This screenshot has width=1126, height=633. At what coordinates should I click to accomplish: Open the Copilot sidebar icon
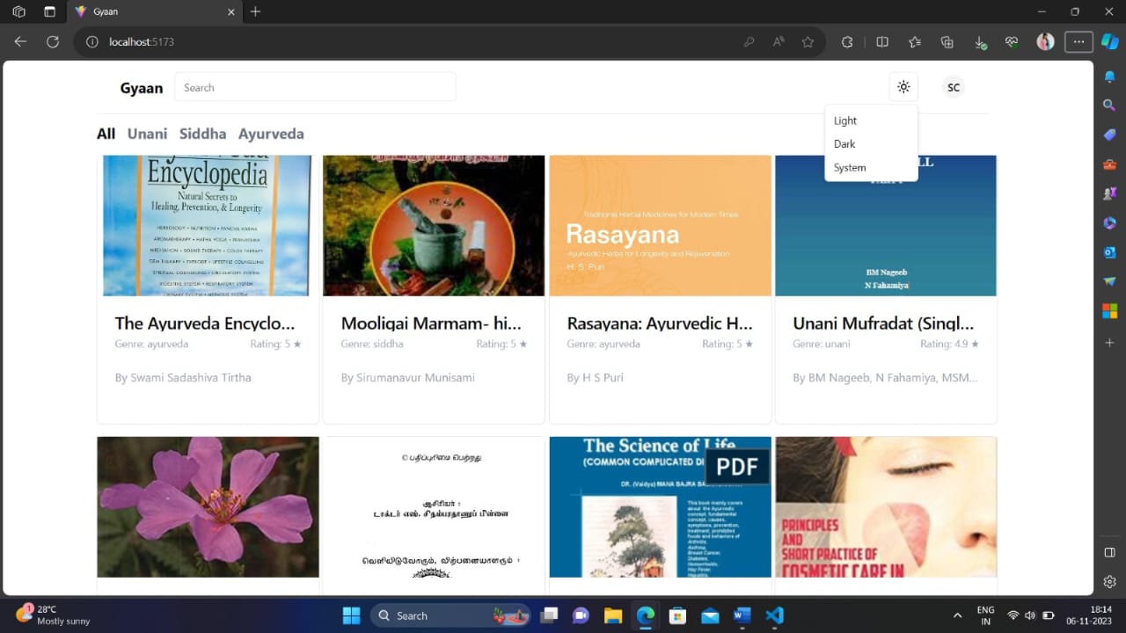(x=1110, y=41)
